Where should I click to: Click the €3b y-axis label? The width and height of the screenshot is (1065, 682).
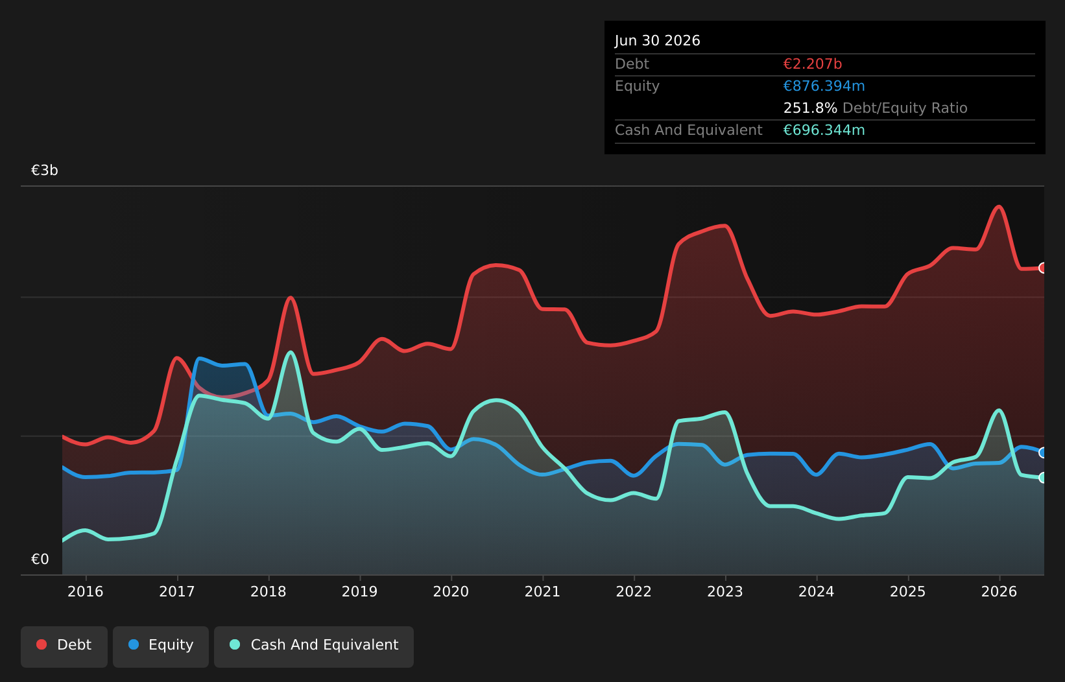[45, 170]
